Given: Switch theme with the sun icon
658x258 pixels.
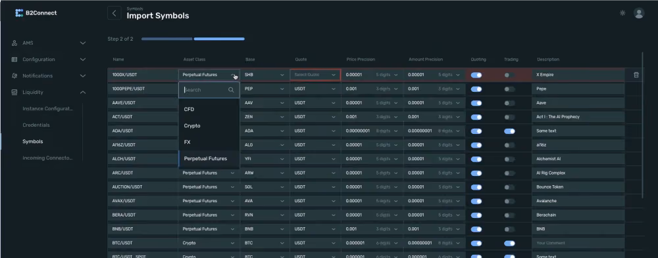Looking at the screenshot, I should pyautogui.click(x=622, y=13).
